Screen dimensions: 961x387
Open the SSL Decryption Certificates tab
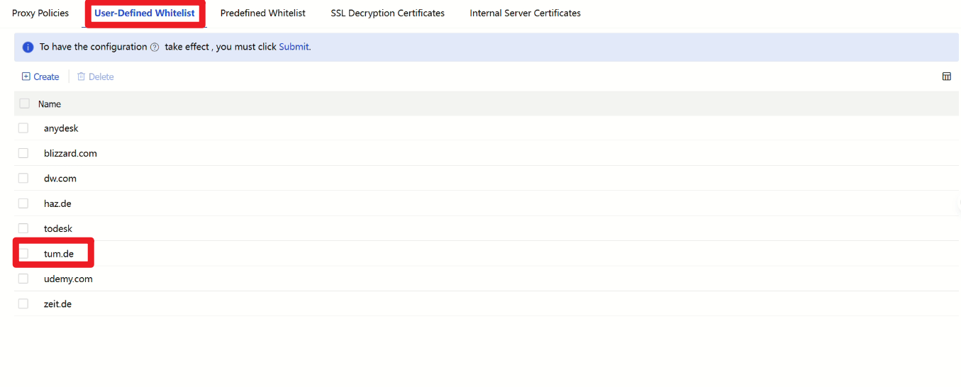coord(388,13)
